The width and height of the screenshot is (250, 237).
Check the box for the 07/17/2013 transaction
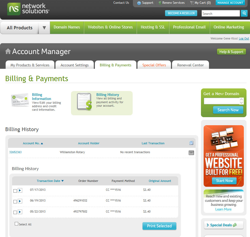click(15, 191)
